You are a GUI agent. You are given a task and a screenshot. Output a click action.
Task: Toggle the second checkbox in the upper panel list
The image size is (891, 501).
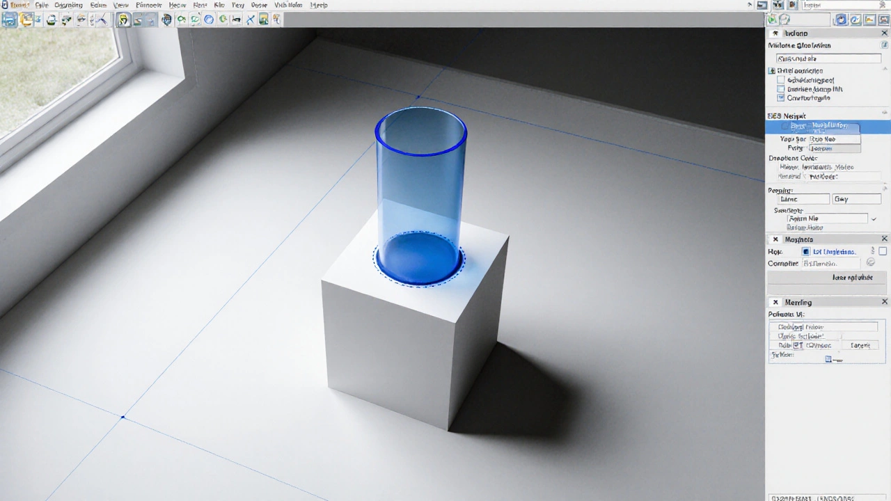[x=781, y=89]
